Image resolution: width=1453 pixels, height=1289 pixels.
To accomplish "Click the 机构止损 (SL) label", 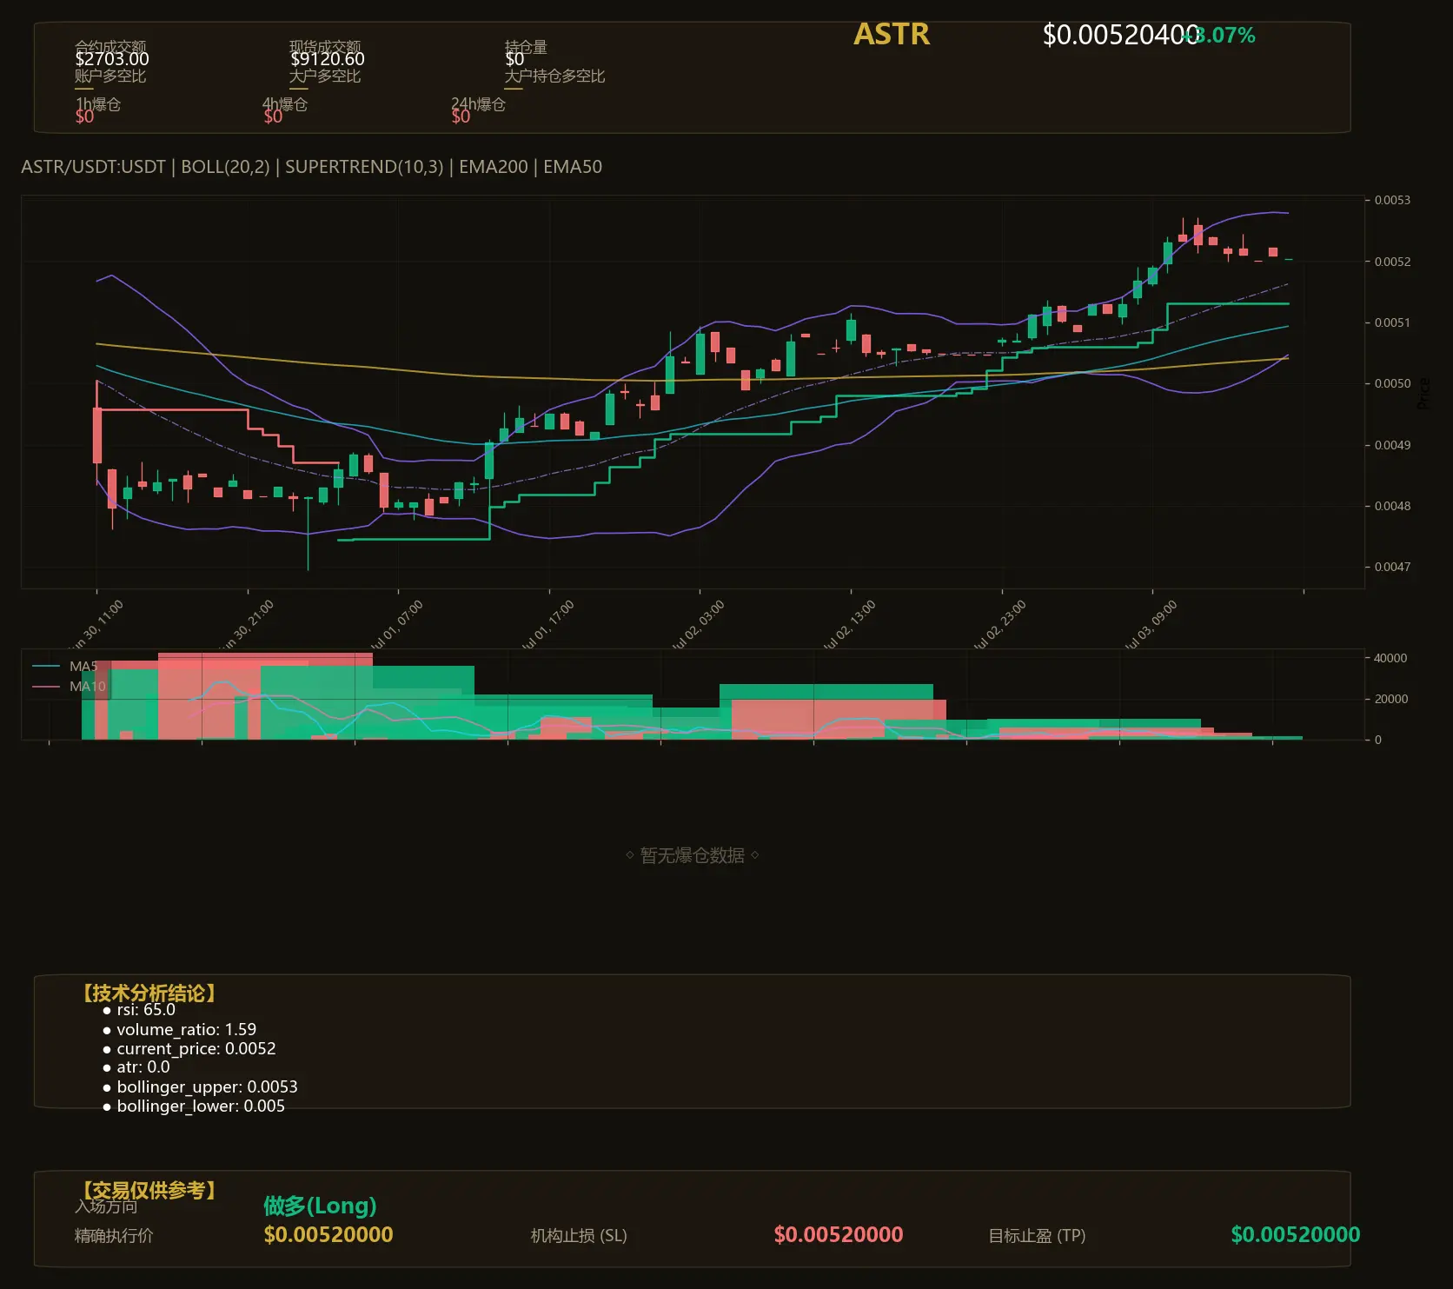I will pyautogui.click(x=579, y=1236).
